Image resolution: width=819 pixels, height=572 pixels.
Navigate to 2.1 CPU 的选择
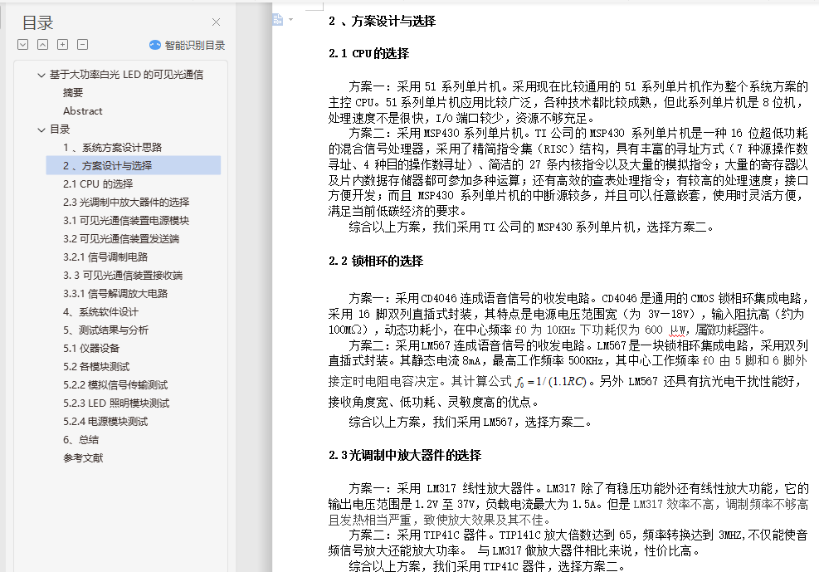(98, 183)
